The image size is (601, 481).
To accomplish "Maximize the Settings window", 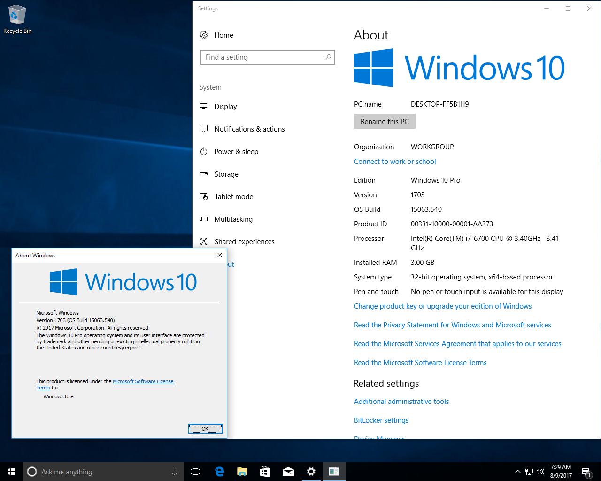I will pos(568,8).
